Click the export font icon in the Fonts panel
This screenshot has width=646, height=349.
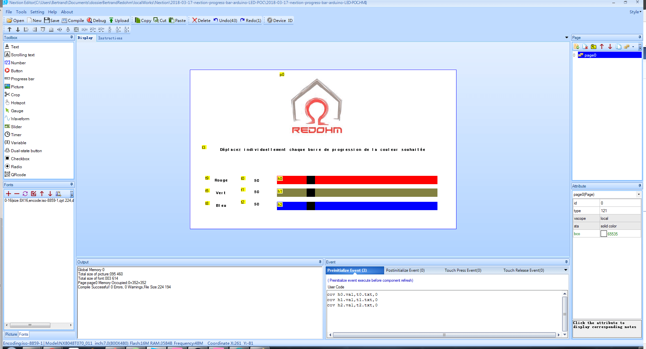33,193
